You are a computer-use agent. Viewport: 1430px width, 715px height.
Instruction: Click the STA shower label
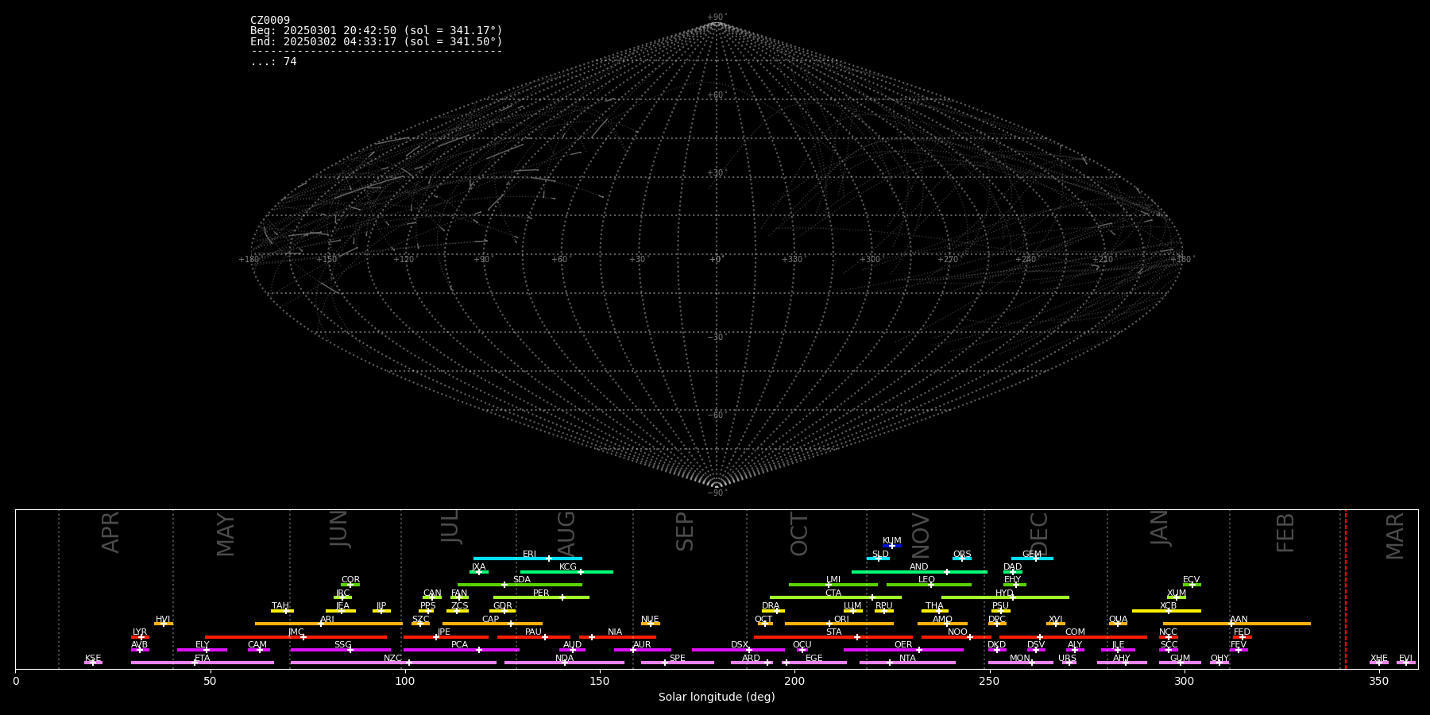tap(833, 632)
